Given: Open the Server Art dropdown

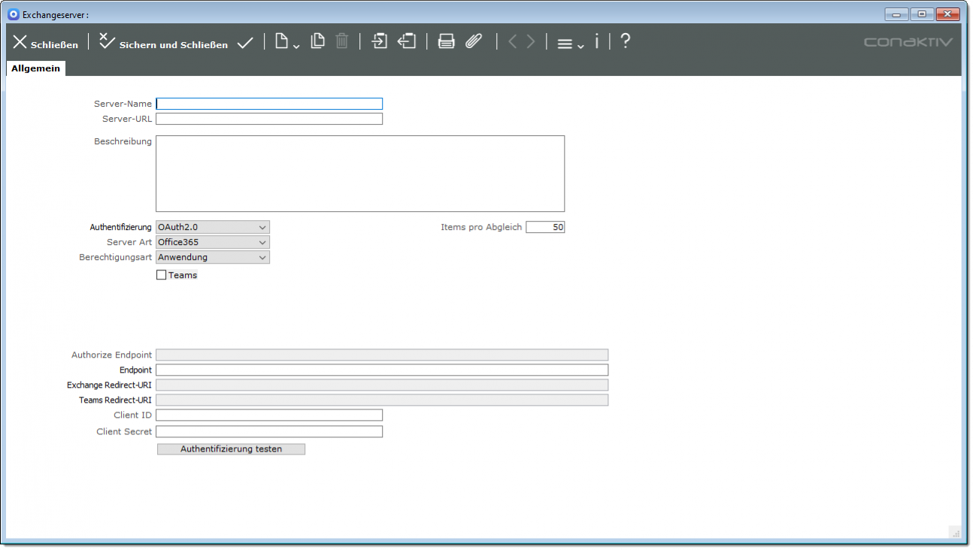Looking at the screenshot, I should click(x=212, y=242).
